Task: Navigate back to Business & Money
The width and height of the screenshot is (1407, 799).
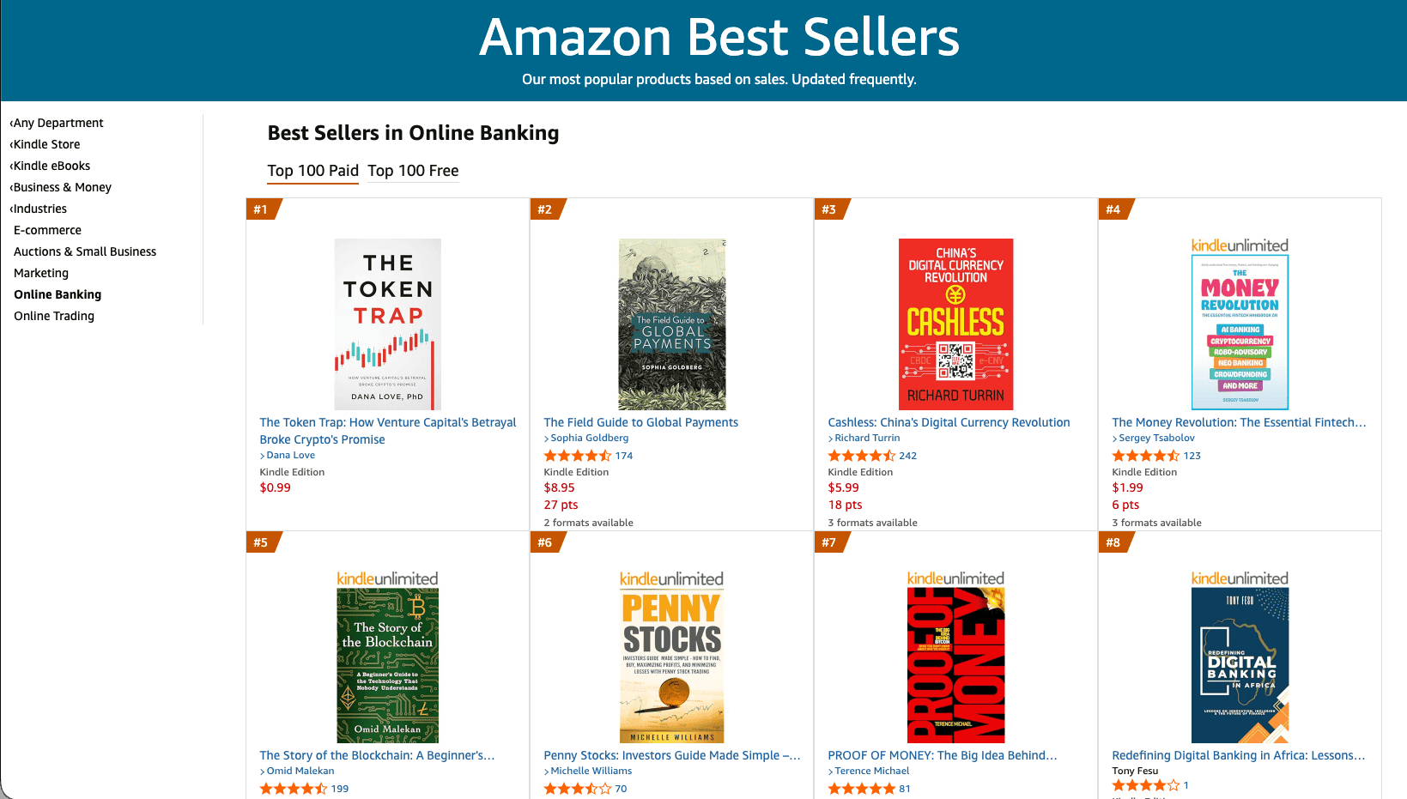Action: (62, 186)
